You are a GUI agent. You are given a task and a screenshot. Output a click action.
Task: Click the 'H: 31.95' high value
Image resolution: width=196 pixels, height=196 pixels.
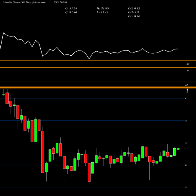pos(103,9)
